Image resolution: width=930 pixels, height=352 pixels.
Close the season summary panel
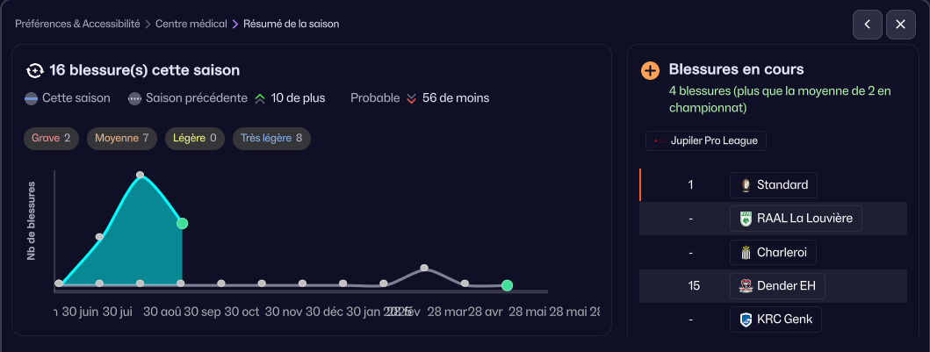tap(900, 25)
